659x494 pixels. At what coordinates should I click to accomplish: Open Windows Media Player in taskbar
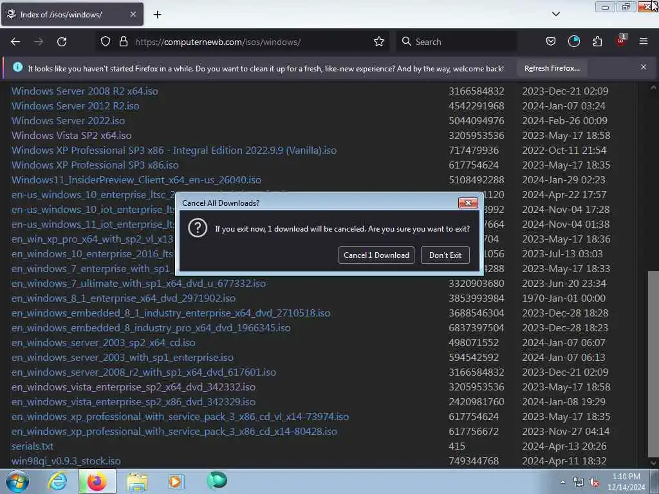pos(175,481)
